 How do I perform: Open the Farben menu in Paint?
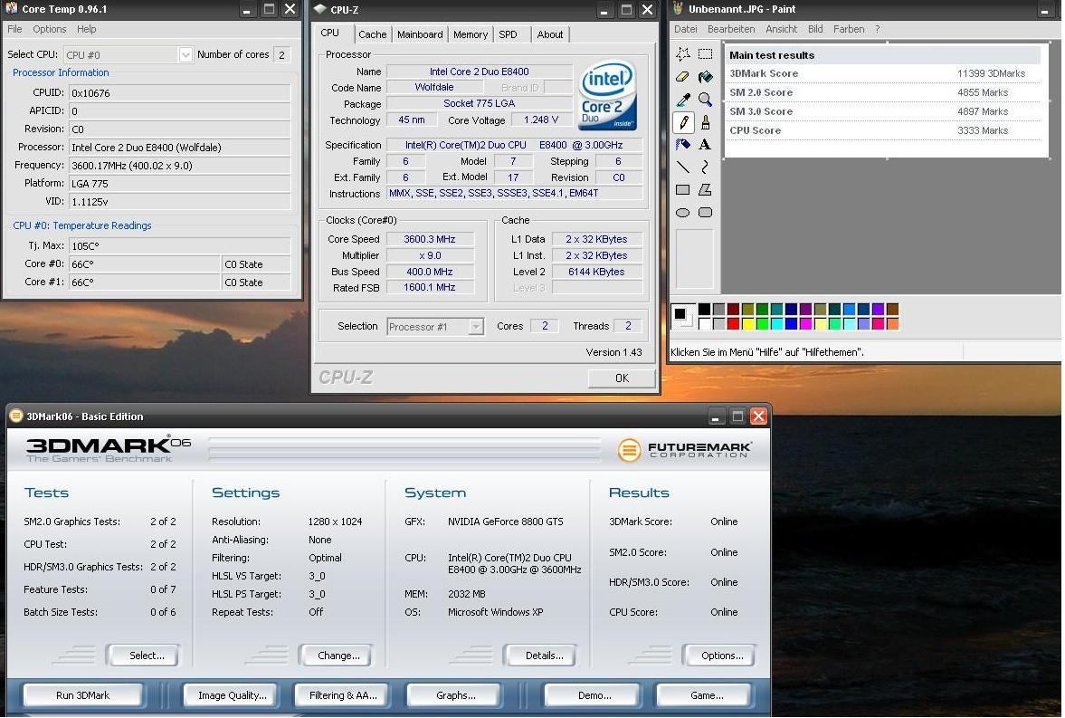click(x=849, y=29)
